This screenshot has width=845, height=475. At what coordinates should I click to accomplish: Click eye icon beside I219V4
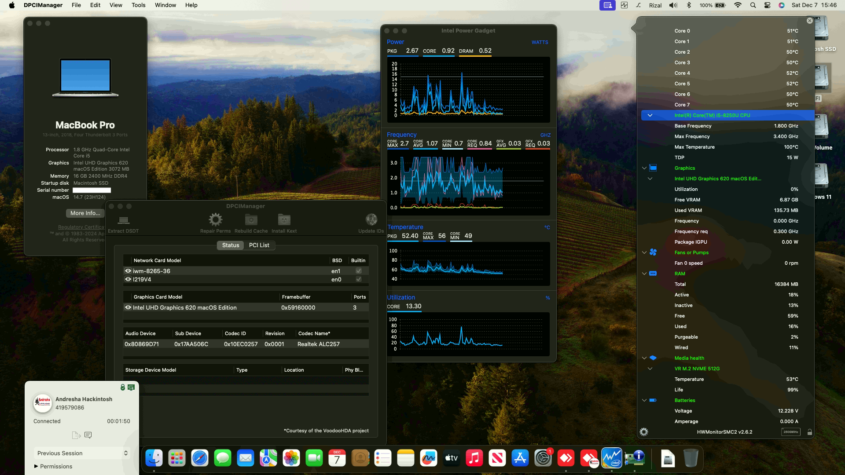[128, 279]
